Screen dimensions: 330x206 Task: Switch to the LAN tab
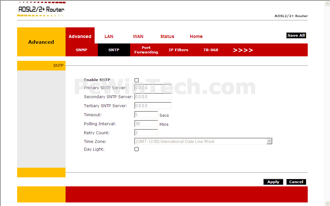(109, 36)
